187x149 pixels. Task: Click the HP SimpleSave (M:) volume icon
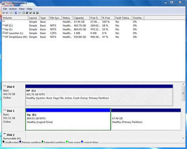pyautogui.click(x=4, y=37)
